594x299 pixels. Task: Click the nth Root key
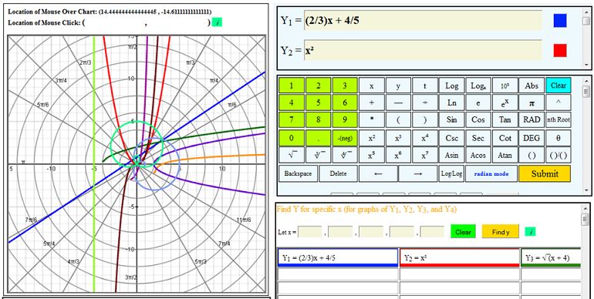559,119
